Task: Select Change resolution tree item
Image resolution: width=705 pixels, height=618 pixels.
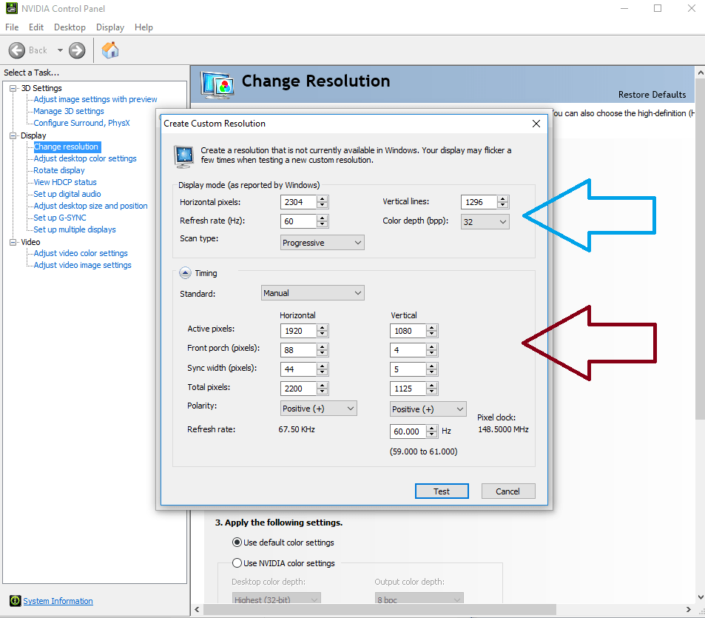Action: click(x=66, y=147)
